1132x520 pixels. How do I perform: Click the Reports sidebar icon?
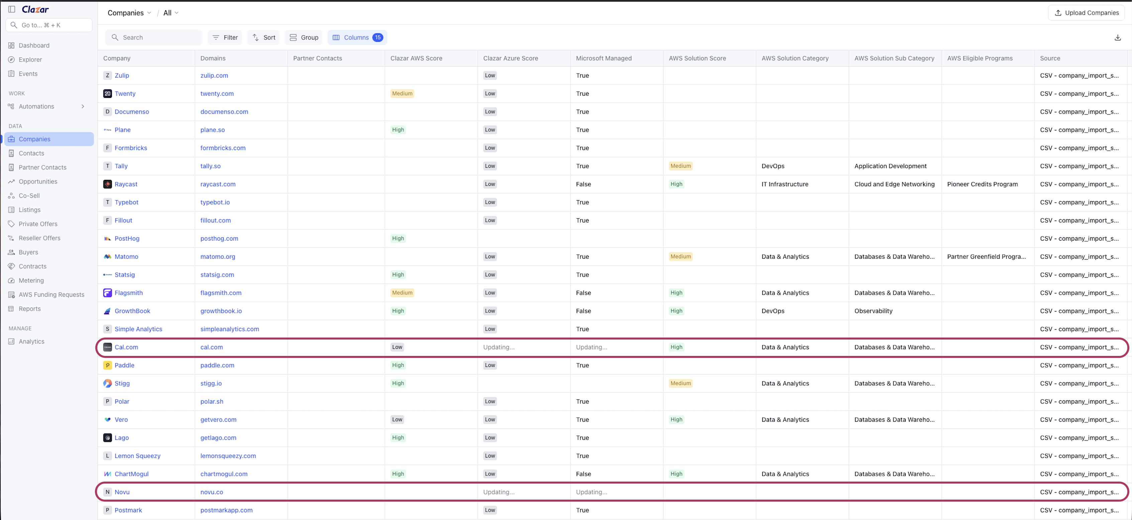[x=11, y=309]
